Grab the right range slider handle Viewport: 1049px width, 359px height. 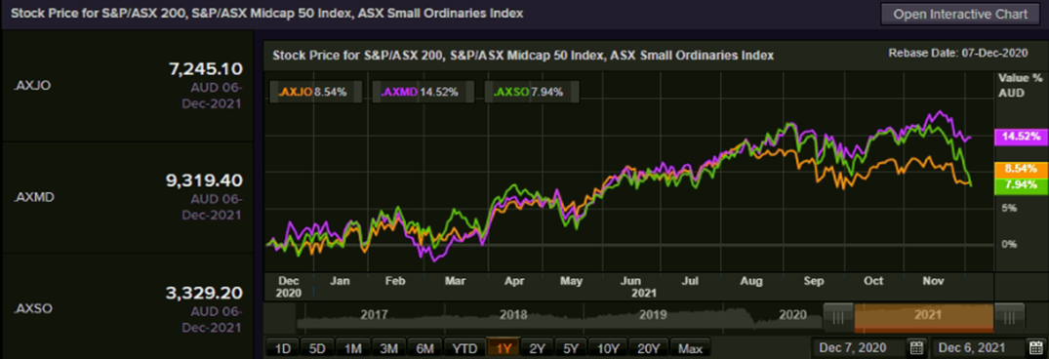click(x=1010, y=317)
